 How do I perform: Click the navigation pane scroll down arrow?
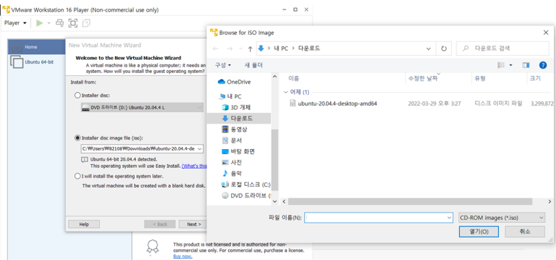click(275, 201)
